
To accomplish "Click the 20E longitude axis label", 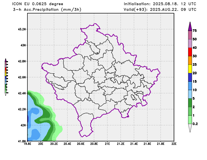I will tap(41, 144).
